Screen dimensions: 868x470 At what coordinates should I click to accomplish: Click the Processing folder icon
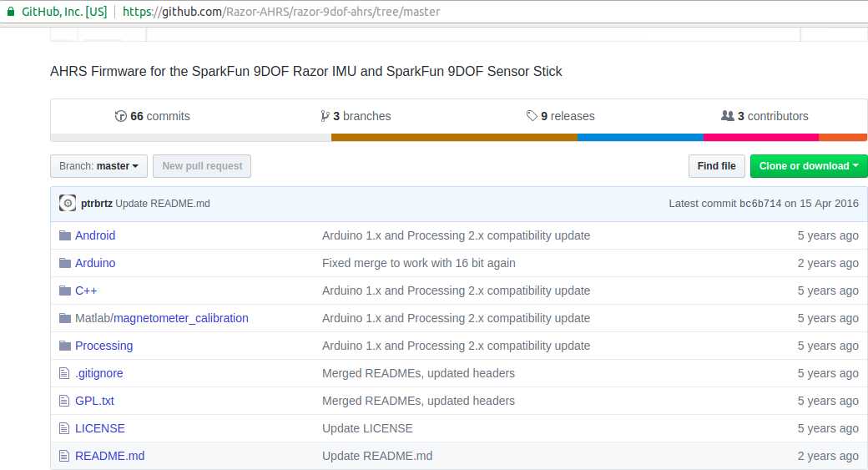coord(65,346)
